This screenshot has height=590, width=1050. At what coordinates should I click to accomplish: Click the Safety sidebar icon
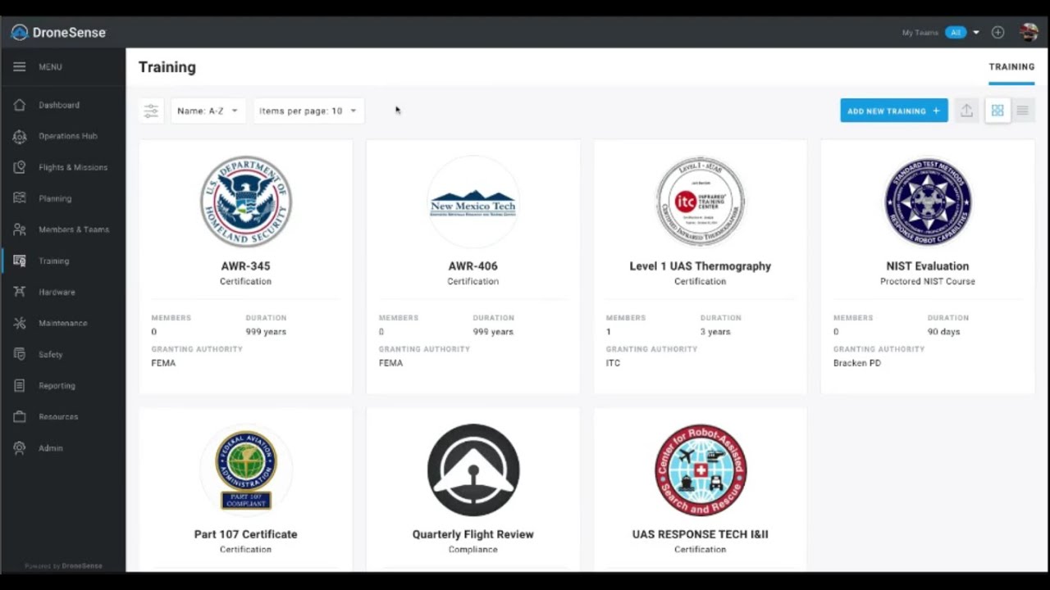point(20,354)
